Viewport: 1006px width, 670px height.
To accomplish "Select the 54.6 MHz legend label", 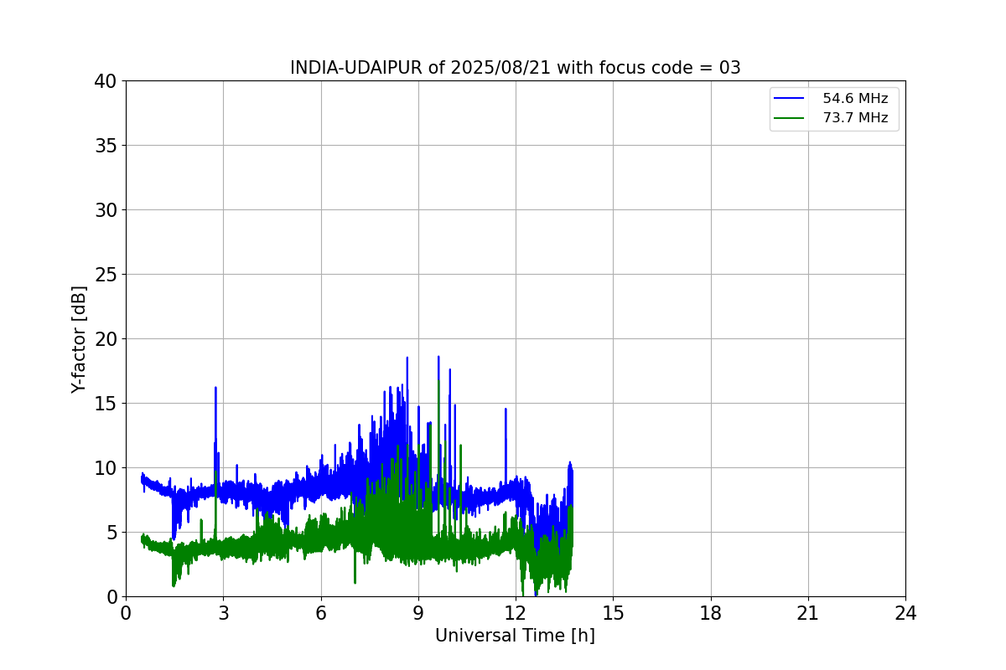I will [x=855, y=99].
